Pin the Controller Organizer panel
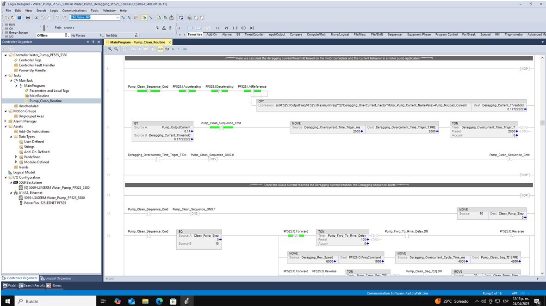Viewport: 546px width, 306px height. [x=93, y=42]
